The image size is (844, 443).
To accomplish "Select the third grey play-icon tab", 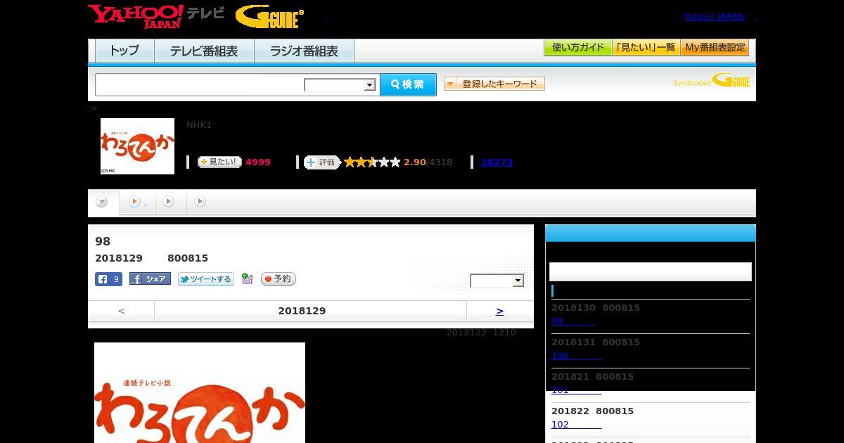I will coord(169,202).
